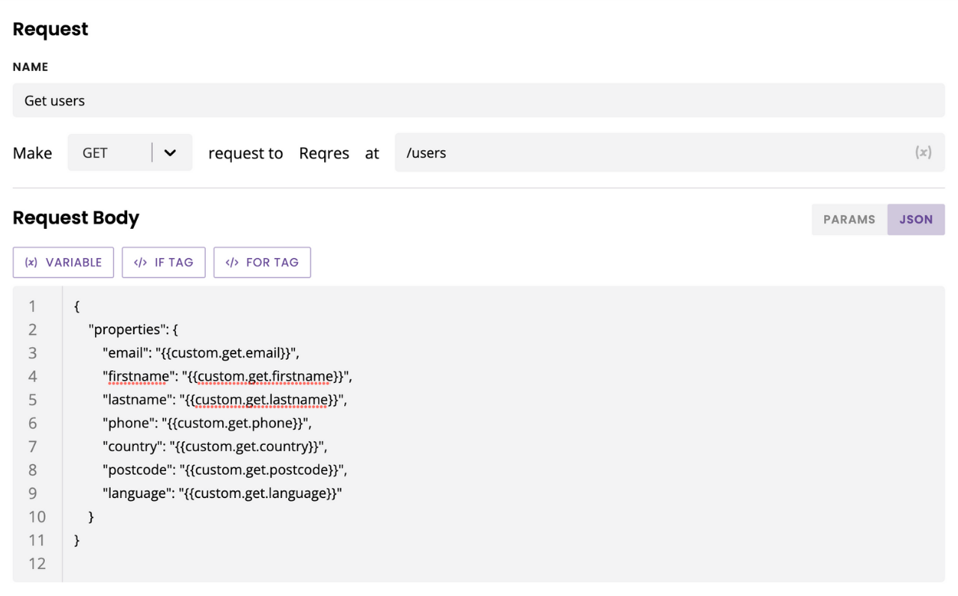The width and height of the screenshot is (958, 596).
Task: Place cursor on the "properties" line
Action: click(133, 329)
